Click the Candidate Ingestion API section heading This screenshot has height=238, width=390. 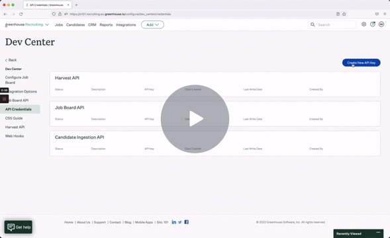79,138
